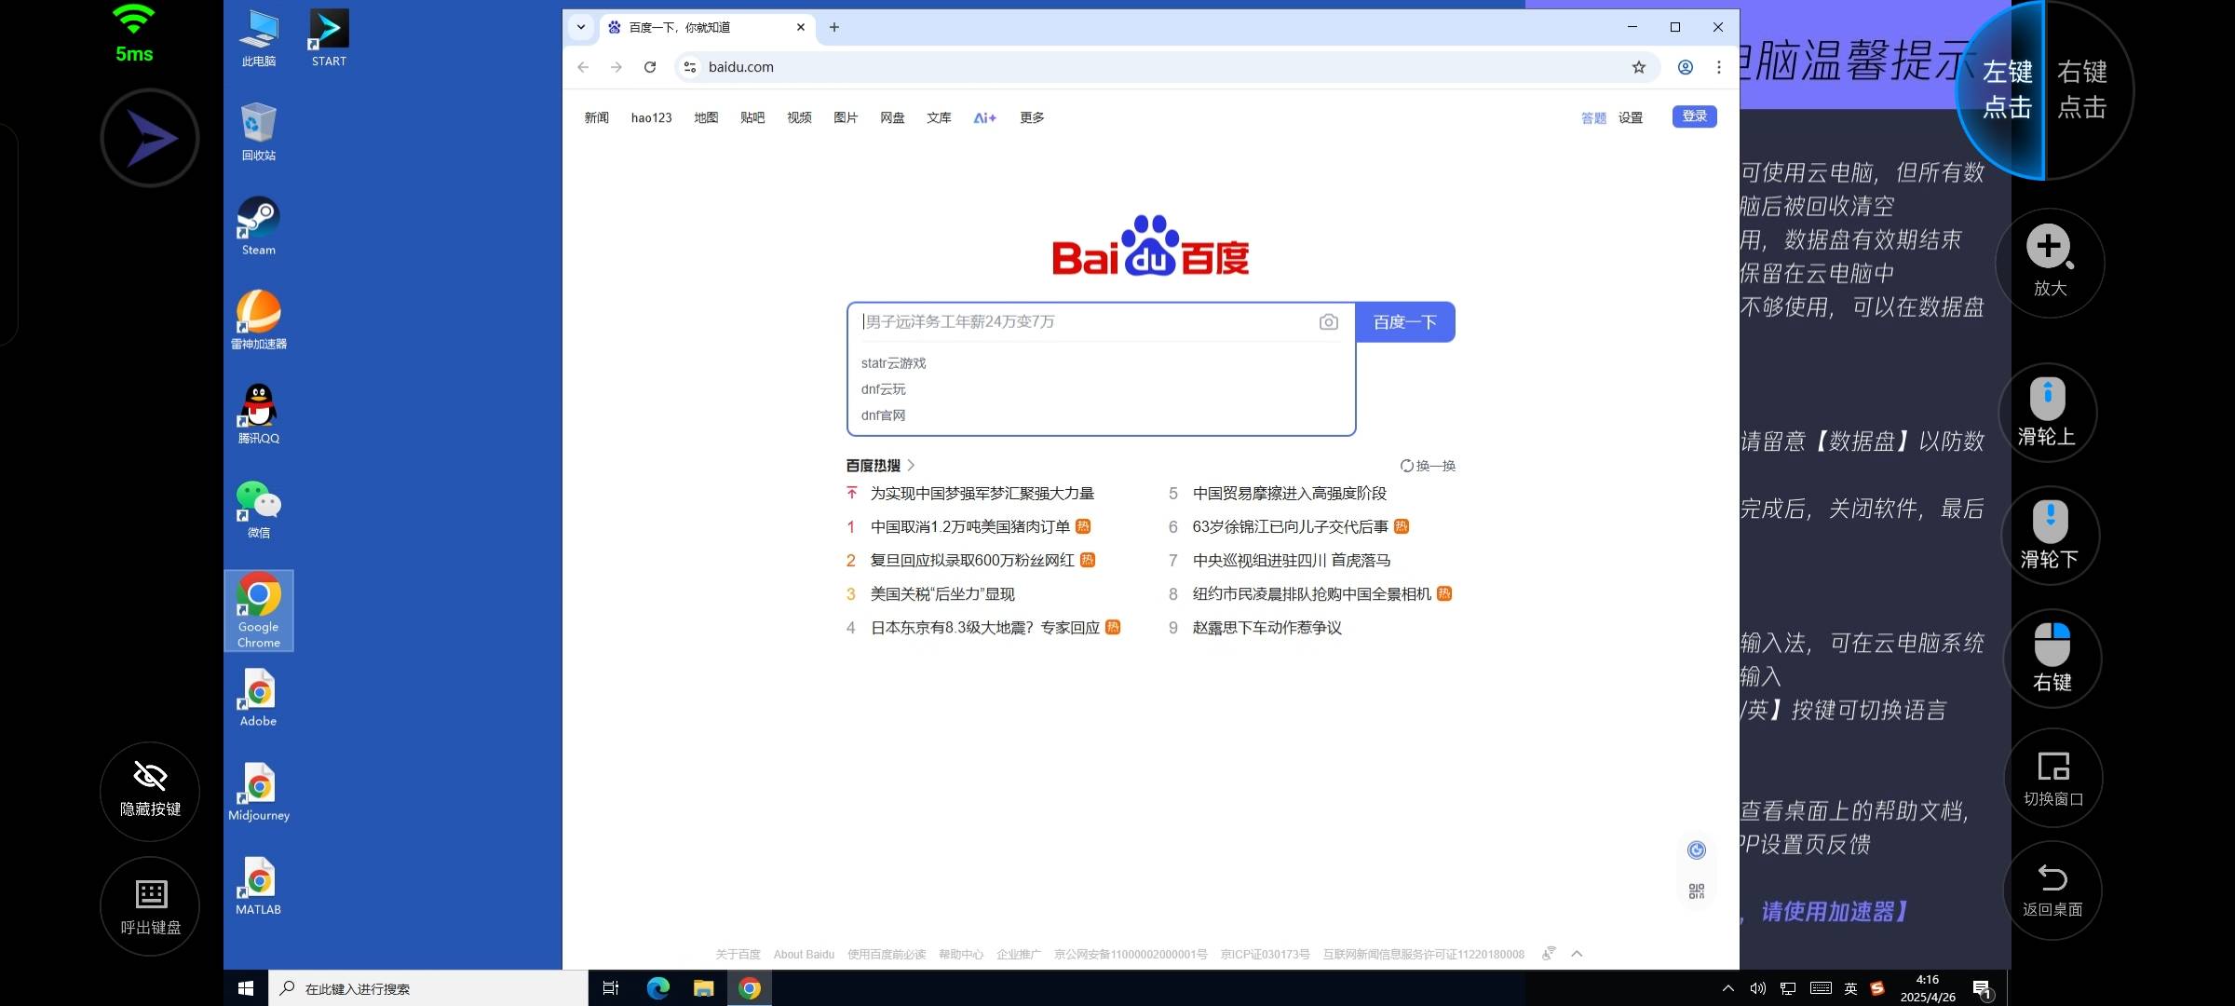Open the Windows Start menu
The image size is (2235, 1006).
click(x=246, y=988)
